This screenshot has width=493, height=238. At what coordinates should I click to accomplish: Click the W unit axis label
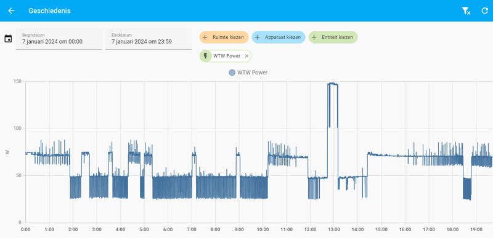pyautogui.click(x=7, y=152)
